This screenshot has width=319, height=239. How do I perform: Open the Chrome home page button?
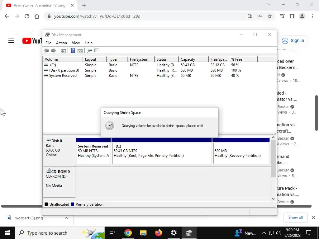pos(37,16)
